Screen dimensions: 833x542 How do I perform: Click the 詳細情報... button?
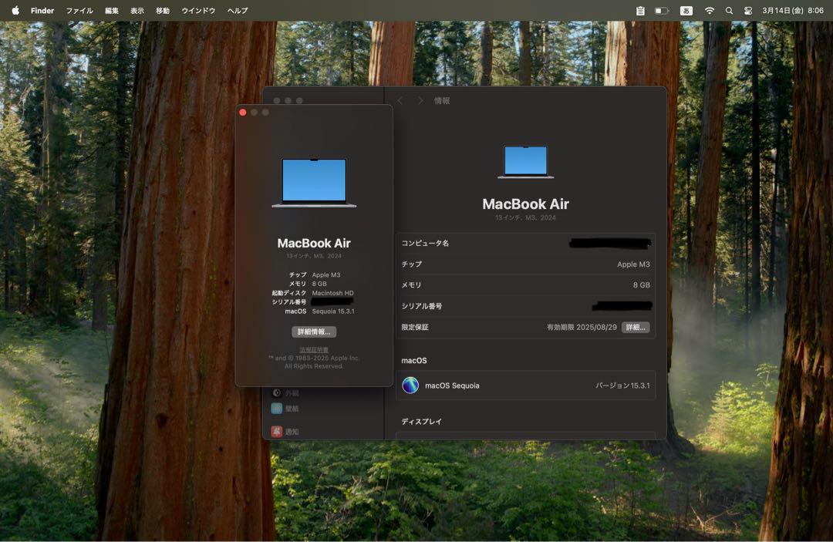point(314,332)
